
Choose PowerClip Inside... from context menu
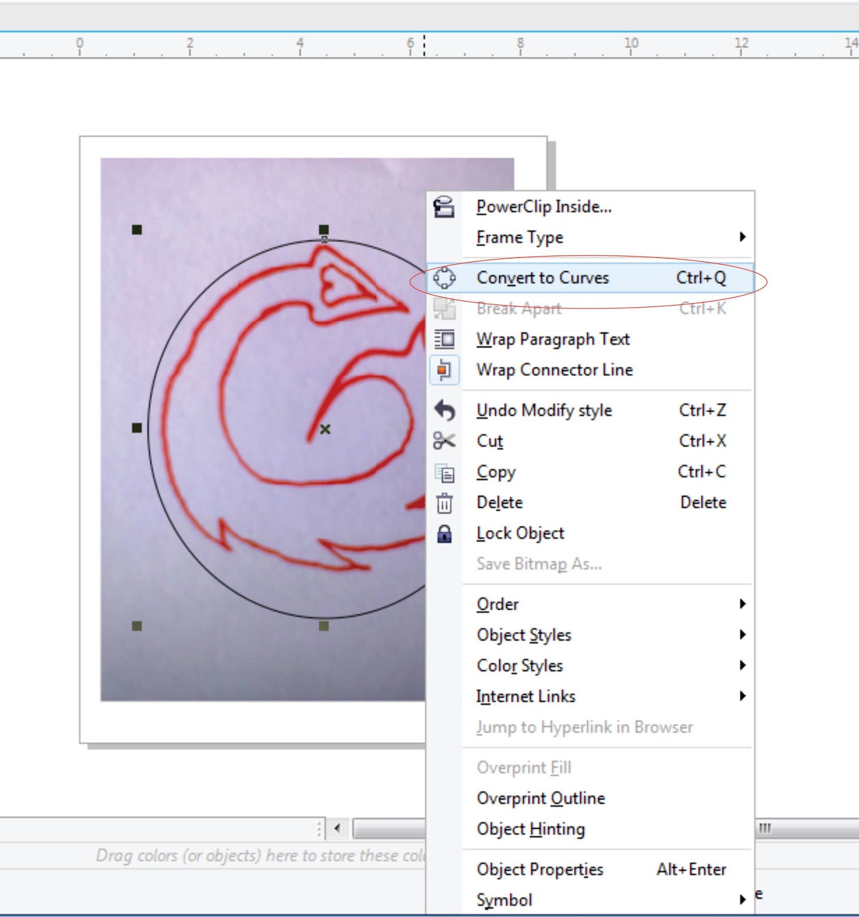coord(590,207)
